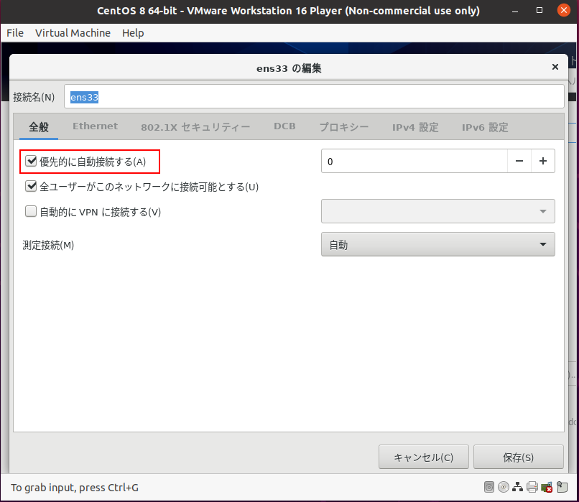
Task: Enable 自動的に VPN に接続する checkbox
Action: coord(31,212)
